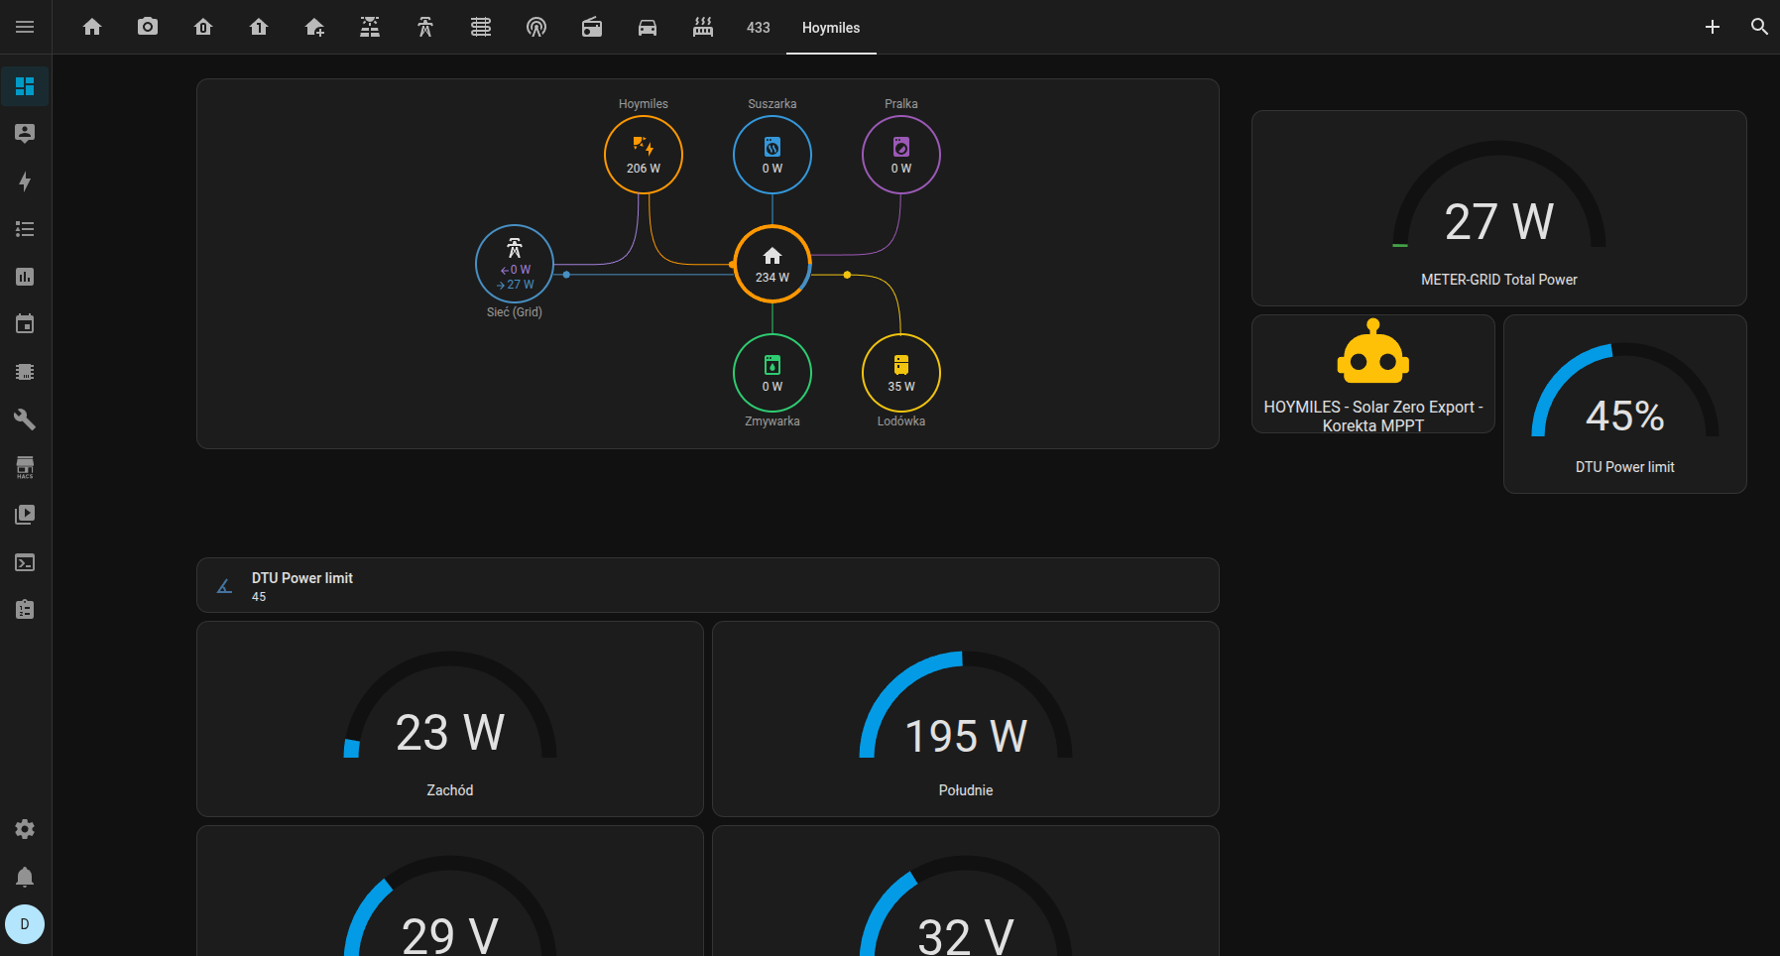
Task: Open HACS from the sidebar
Action: pos(25,467)
